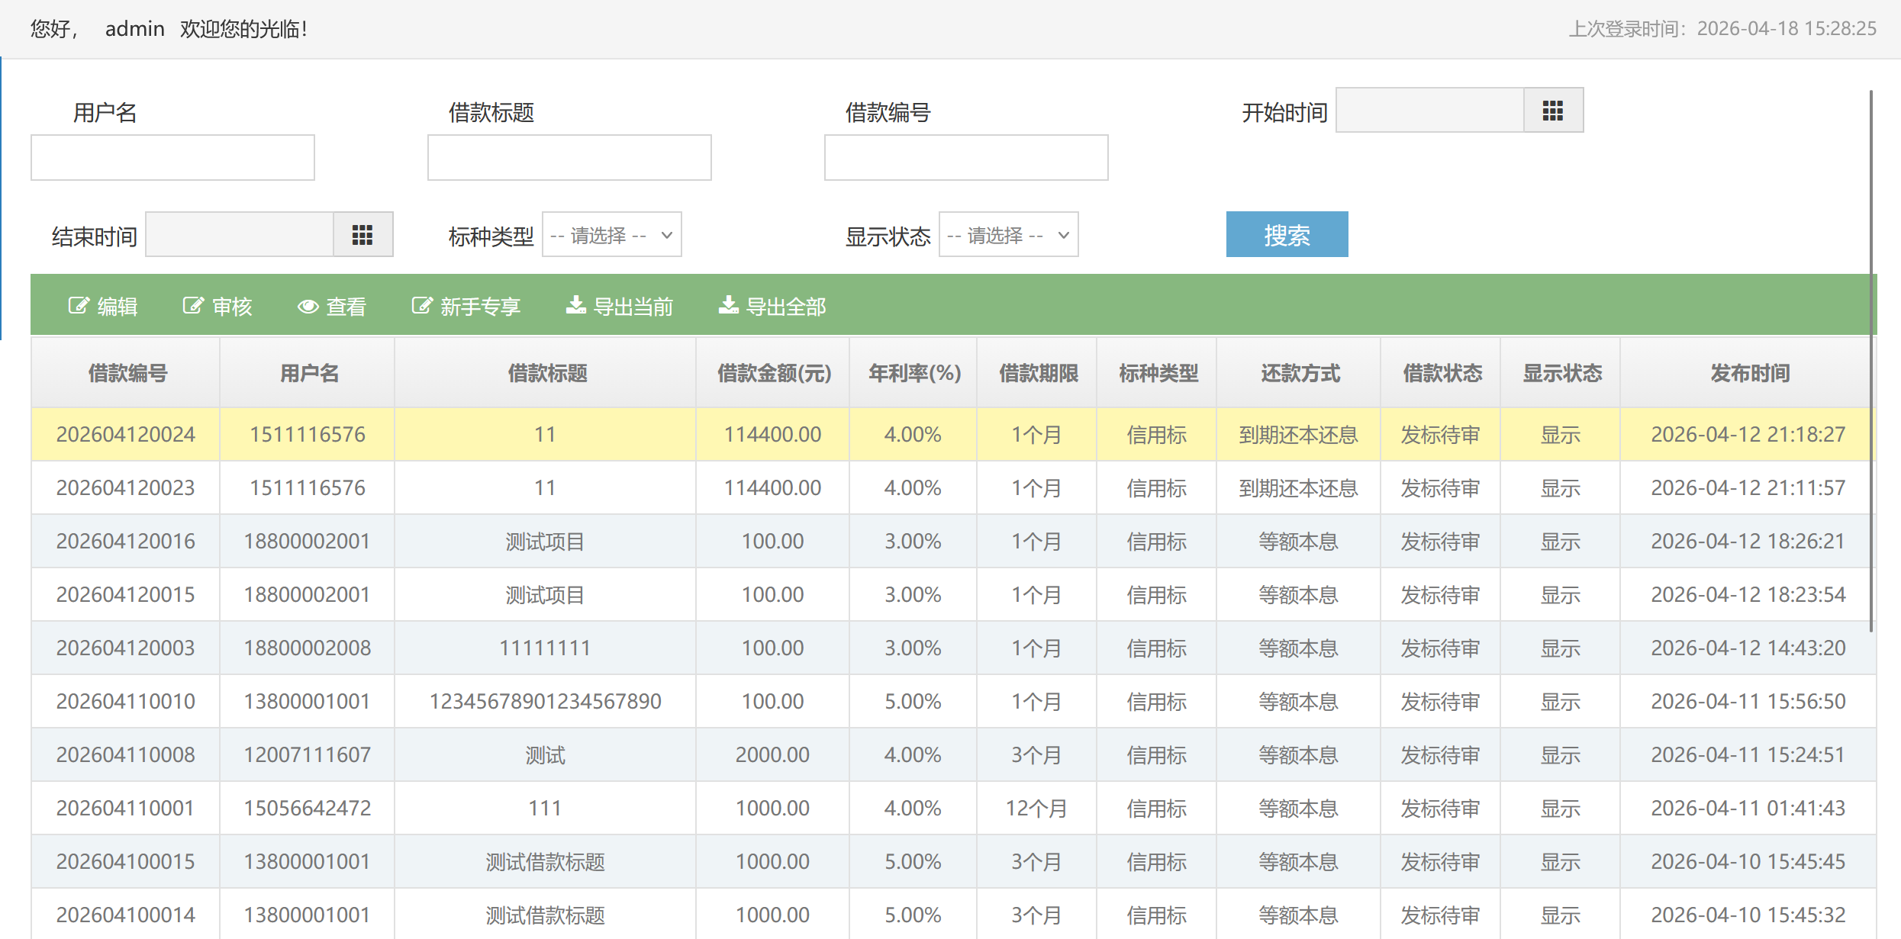
Task: Click the vertical page scrollbar
Action: pos(1871,359)
